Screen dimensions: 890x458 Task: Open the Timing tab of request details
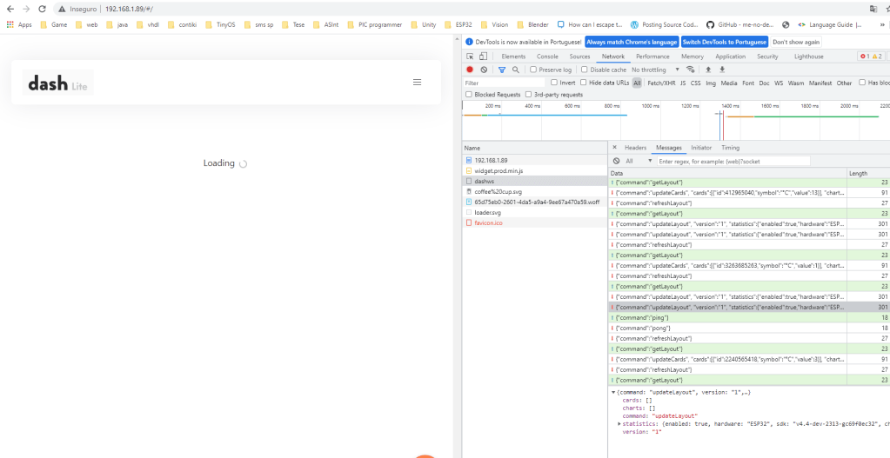730,148
